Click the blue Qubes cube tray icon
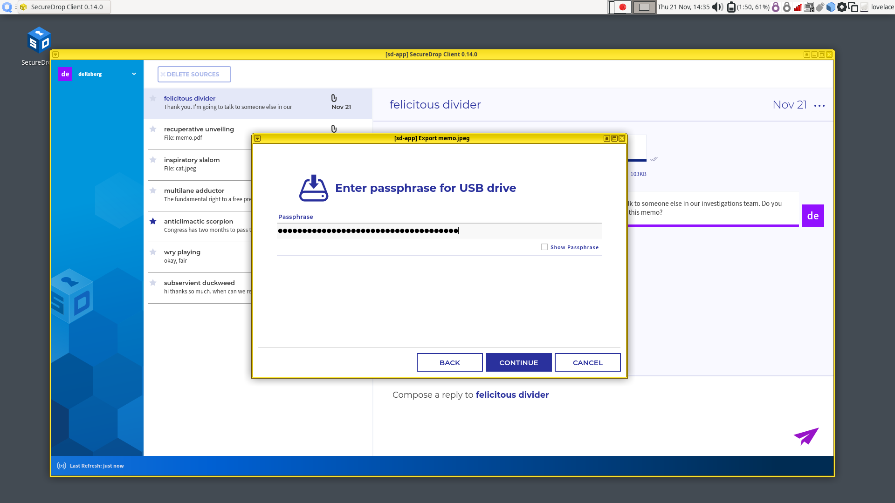 (831, 7)
